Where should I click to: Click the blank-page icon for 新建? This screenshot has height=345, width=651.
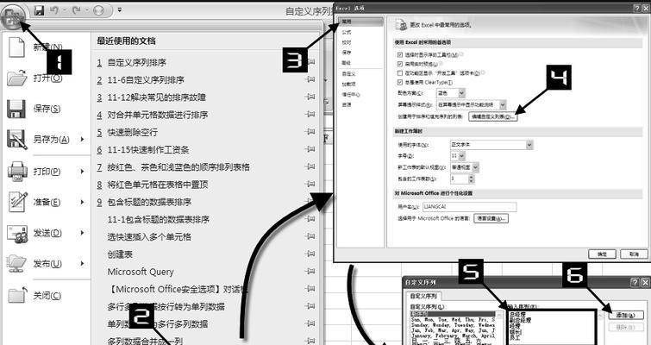click(17, 47)
